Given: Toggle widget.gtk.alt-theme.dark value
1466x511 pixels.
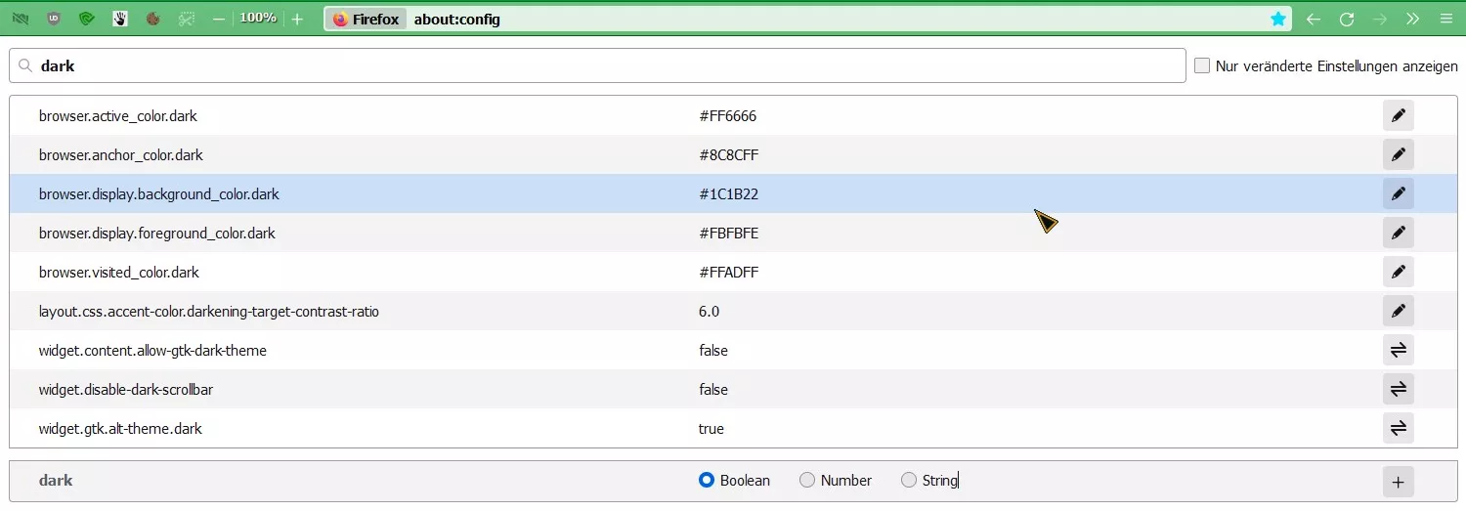Looking at the screenshot, I should click(1399, 428).
